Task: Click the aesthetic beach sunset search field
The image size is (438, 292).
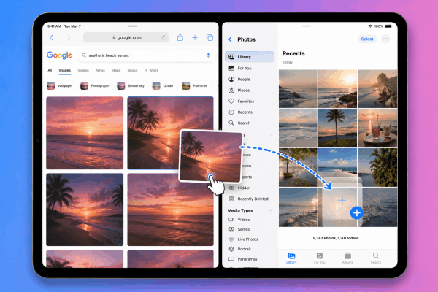Action: 146,55
